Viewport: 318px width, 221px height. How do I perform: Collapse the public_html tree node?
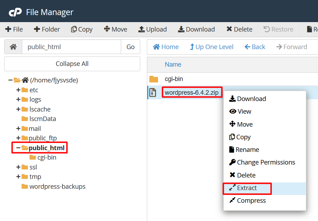[x=18, y=148]
